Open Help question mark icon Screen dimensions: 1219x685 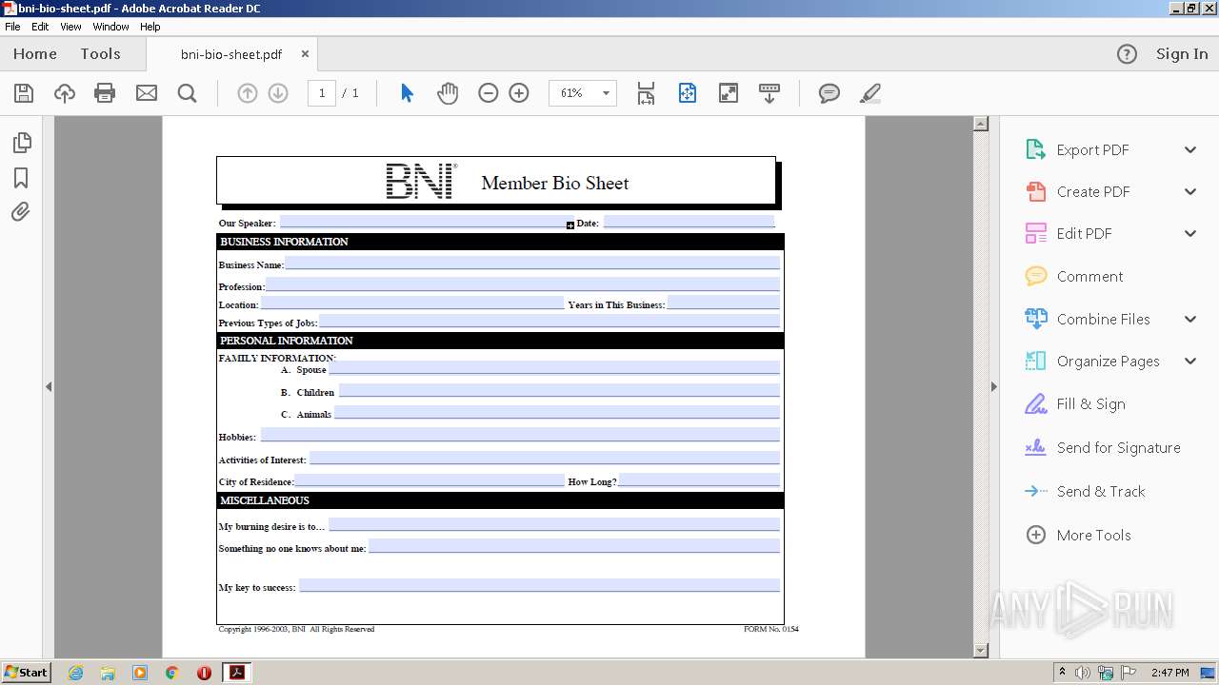pos(1127,54)
